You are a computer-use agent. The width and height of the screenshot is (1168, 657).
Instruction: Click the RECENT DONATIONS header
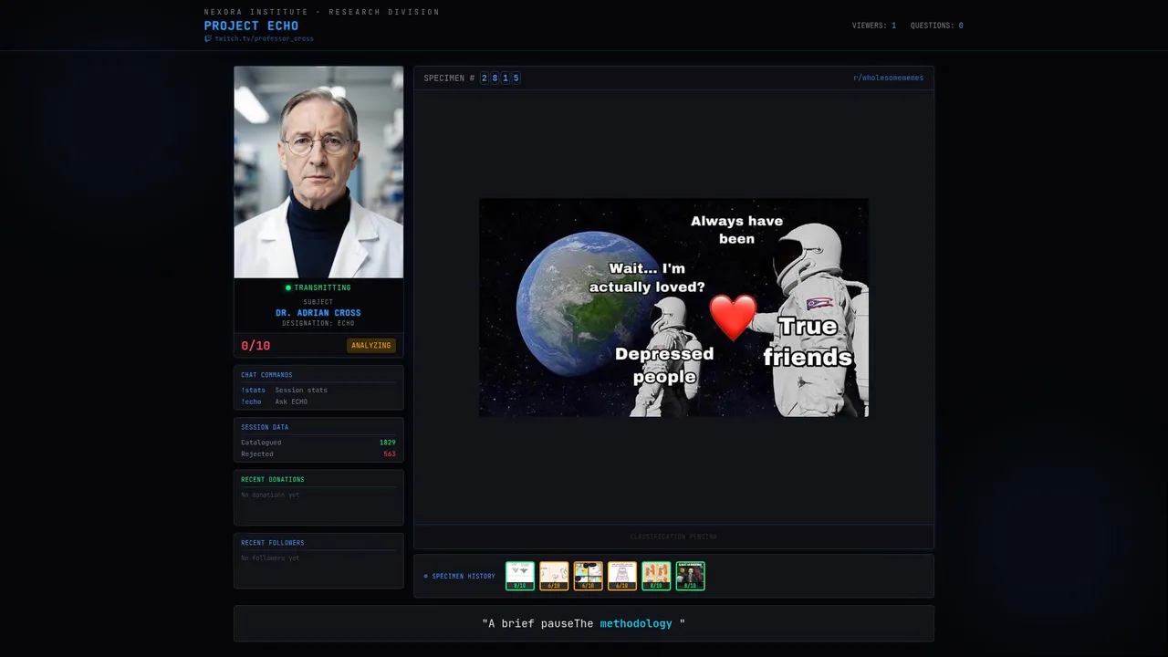pyautogui.click(x=273, y=479)
